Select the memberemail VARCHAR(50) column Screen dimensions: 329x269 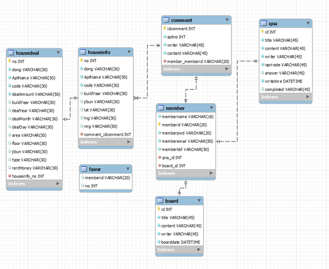click(186, 141)
